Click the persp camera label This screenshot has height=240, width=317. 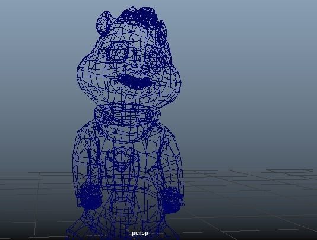click(140, 233)
